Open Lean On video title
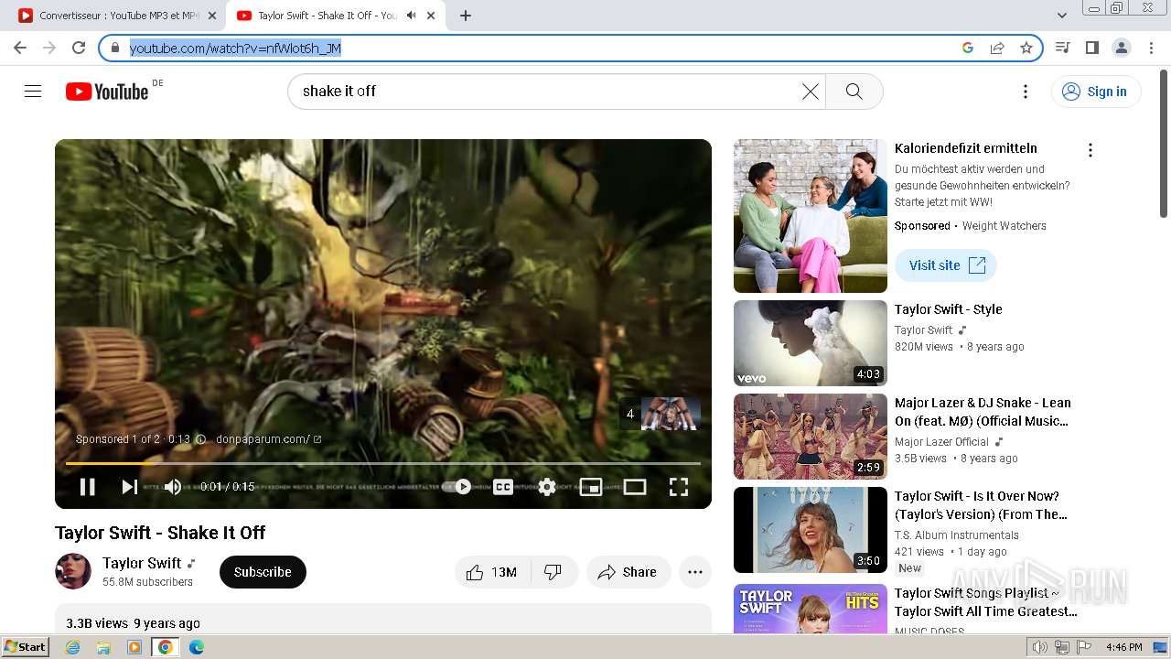The width and height of the screenshot is (1171, 659). coord(983,412)
